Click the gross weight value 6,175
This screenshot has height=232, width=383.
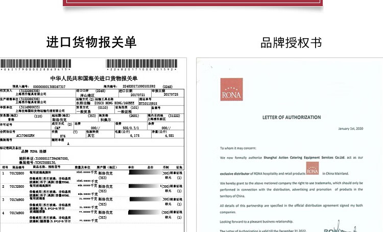click(x=135, y=136)
